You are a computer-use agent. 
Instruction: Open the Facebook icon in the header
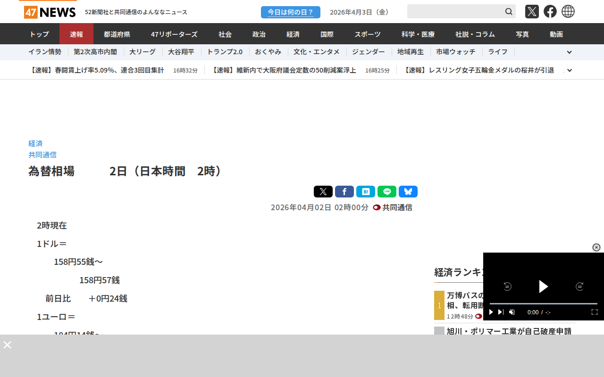550,11
